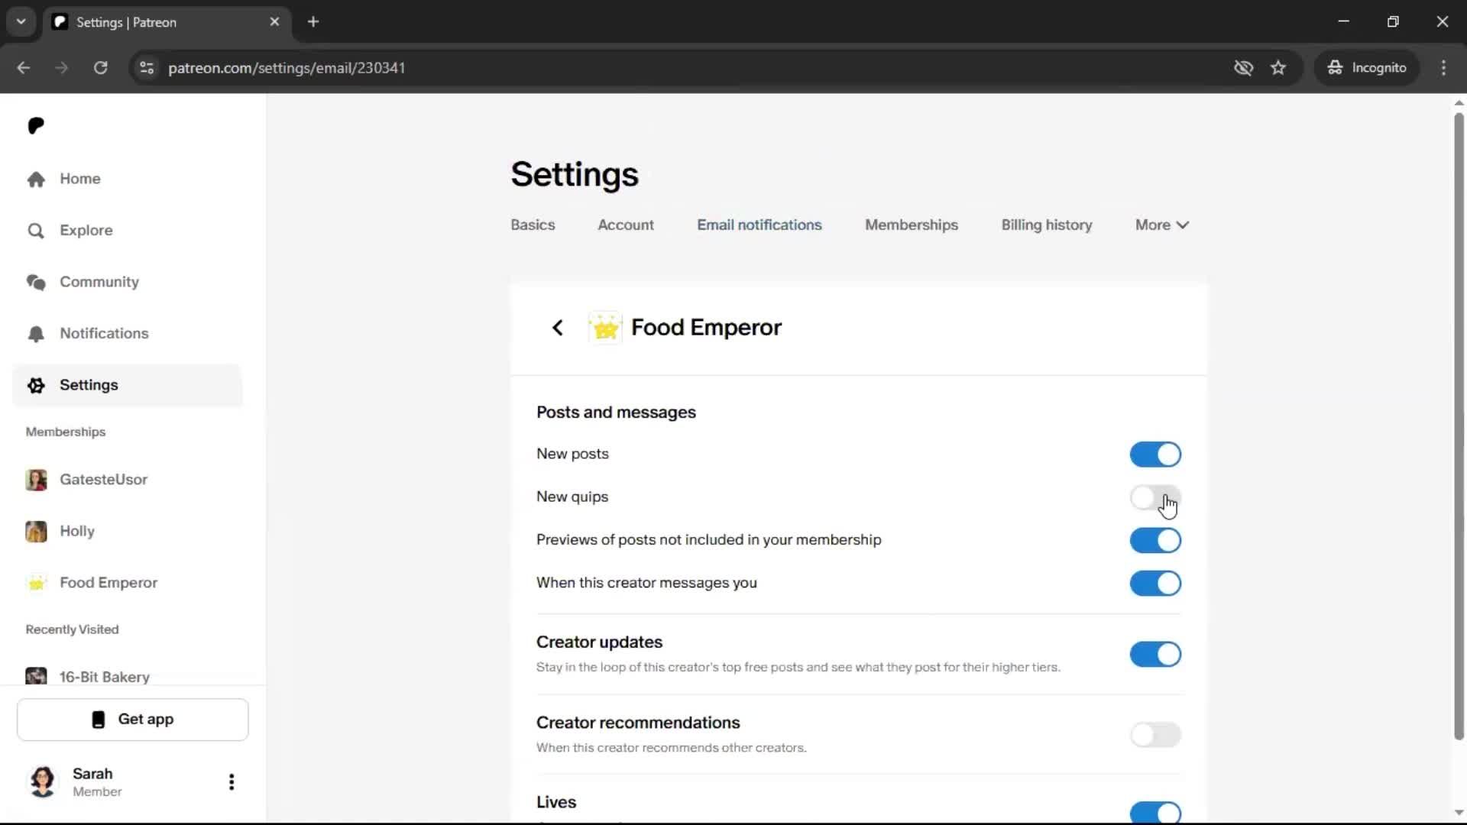Disable New posts email toggle
The height and width of the screenshot is (825, 1467).
click(1155, 455)
